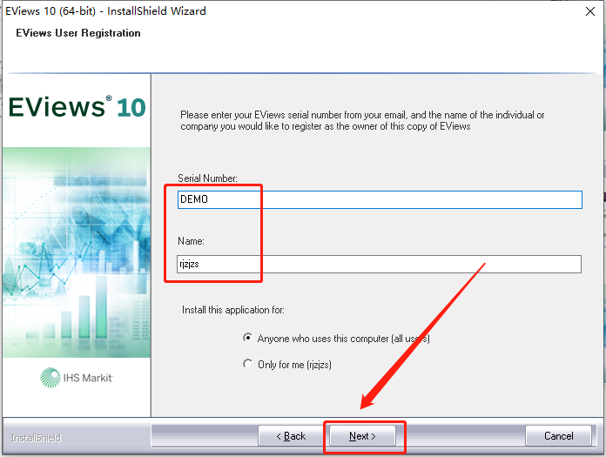606x457 pixels.
Task: Select the Name field containing rjzjzs
Action: pyautogui.click(x=379, y=265)
